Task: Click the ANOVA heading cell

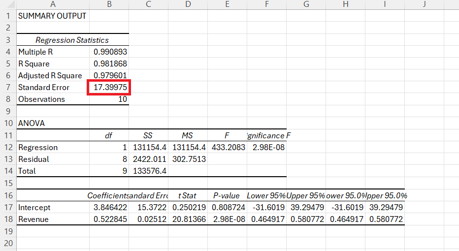Action: click(53, 123)
